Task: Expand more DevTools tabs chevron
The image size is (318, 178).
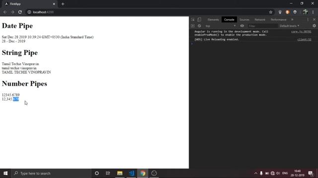Action: [x=292, y=20]
